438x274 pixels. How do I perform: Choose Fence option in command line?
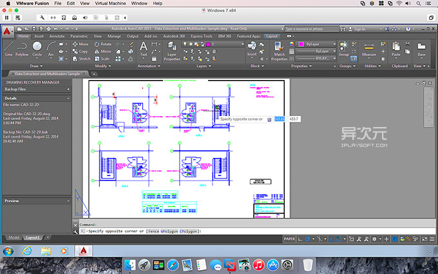click(x=153, y=231)
